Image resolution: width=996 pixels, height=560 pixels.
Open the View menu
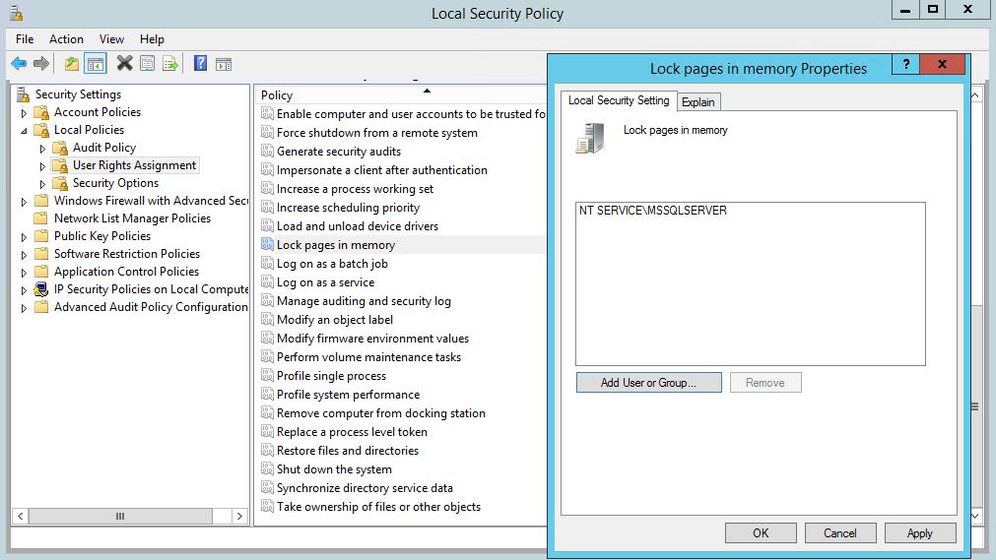111,39
